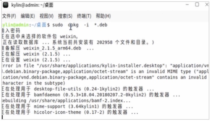This screenshot has height=121, width=210.
Task: Click the desktop-file-utils trigger line
Action: (x=78, y=89)
